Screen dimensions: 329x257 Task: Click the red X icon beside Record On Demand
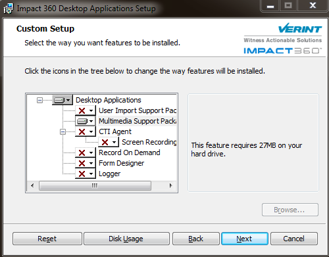pos(86,152)
